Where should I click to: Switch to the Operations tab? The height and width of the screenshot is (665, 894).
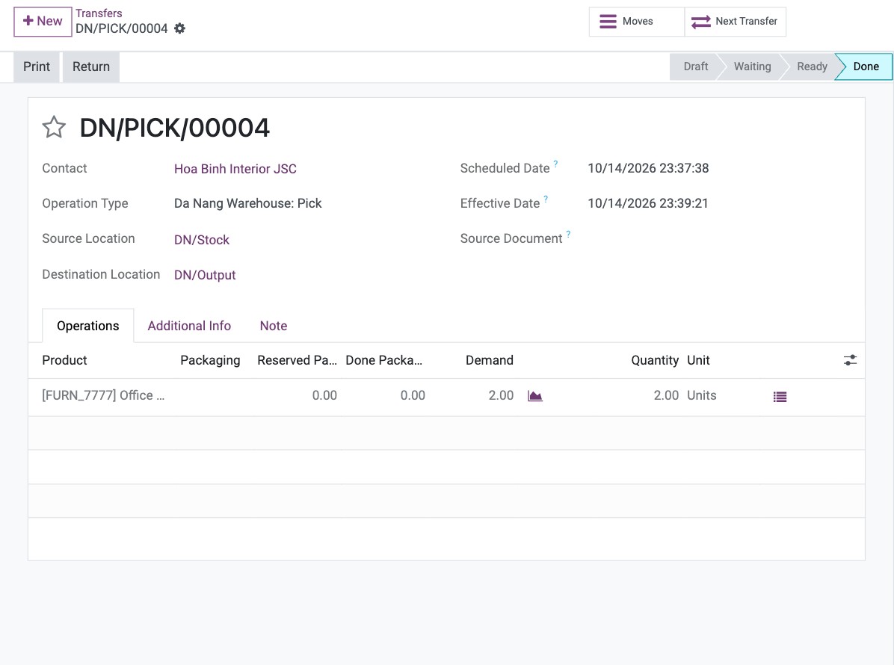[x=87, y=326]
